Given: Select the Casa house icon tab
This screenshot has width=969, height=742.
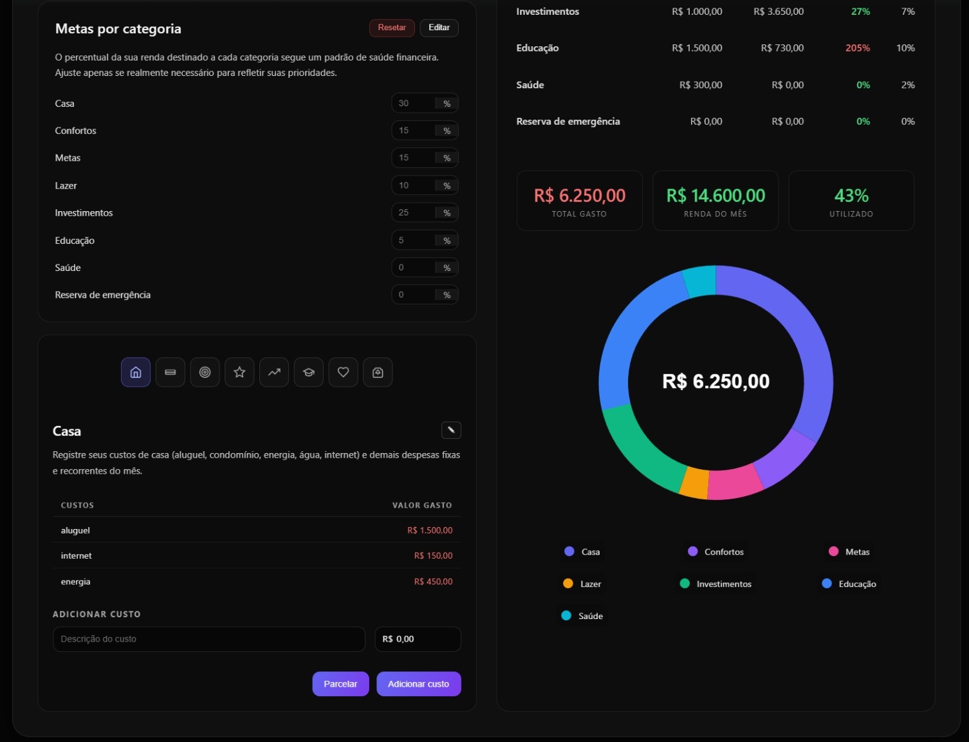Looking at the screenshot, I should coord(136,373).
